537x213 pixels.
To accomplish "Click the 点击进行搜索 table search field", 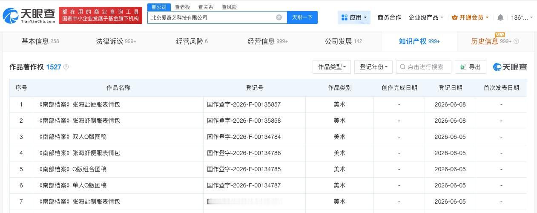I will pos(423,67).
